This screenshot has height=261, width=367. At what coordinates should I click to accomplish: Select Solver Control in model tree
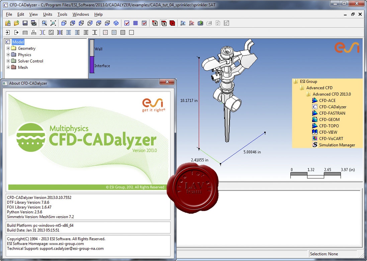pos(31,61)
